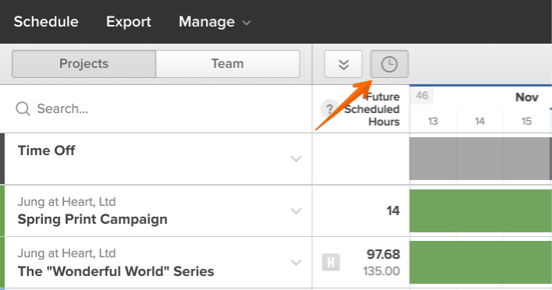Click day 15 in the timeline header
552x290 pixels.
526,122
